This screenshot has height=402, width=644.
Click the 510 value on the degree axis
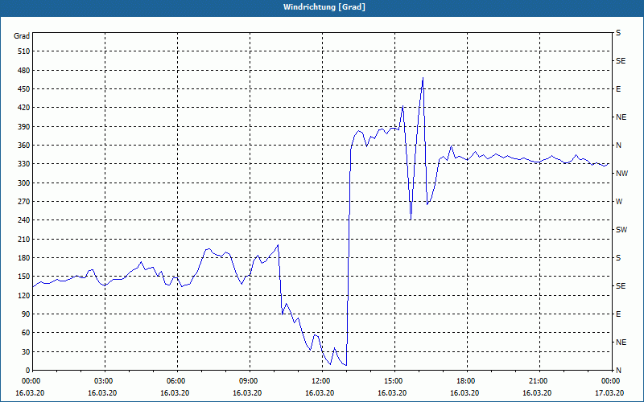(23, 51)
